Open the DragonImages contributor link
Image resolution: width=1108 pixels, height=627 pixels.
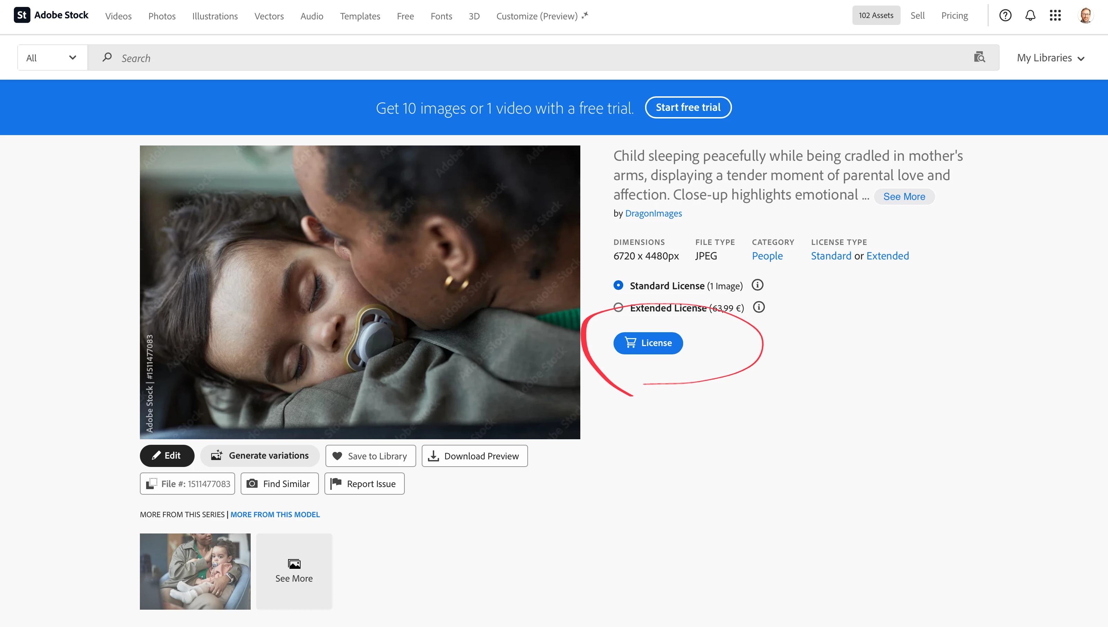(x=653, y=213)
